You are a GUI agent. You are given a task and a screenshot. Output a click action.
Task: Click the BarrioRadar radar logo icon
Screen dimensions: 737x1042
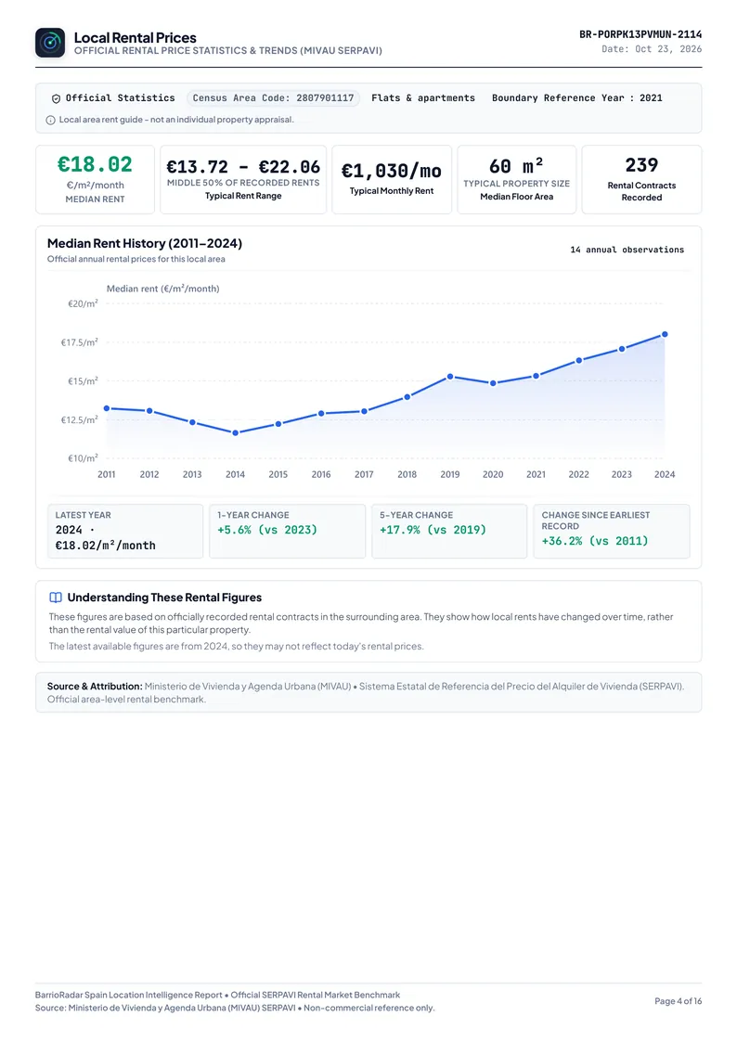click(x=50, y=43)
